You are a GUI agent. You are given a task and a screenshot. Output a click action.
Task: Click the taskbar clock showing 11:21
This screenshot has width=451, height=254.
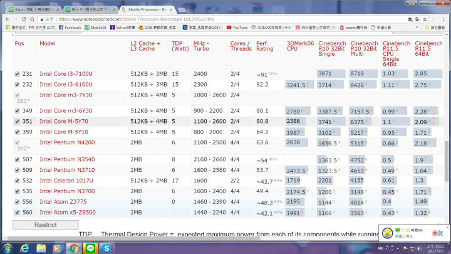(x=435, y=248)
